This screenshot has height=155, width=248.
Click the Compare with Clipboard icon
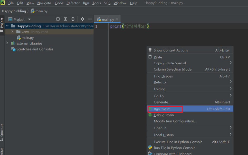pyautogui.click(x=150, y=153)
